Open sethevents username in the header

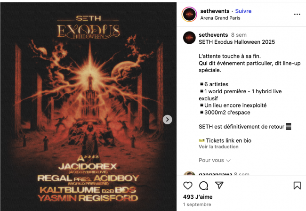coord(215,11)
